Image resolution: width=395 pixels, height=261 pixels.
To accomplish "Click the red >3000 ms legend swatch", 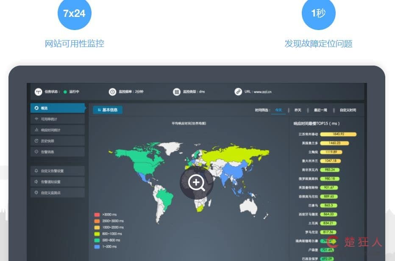I will [97, 214].
